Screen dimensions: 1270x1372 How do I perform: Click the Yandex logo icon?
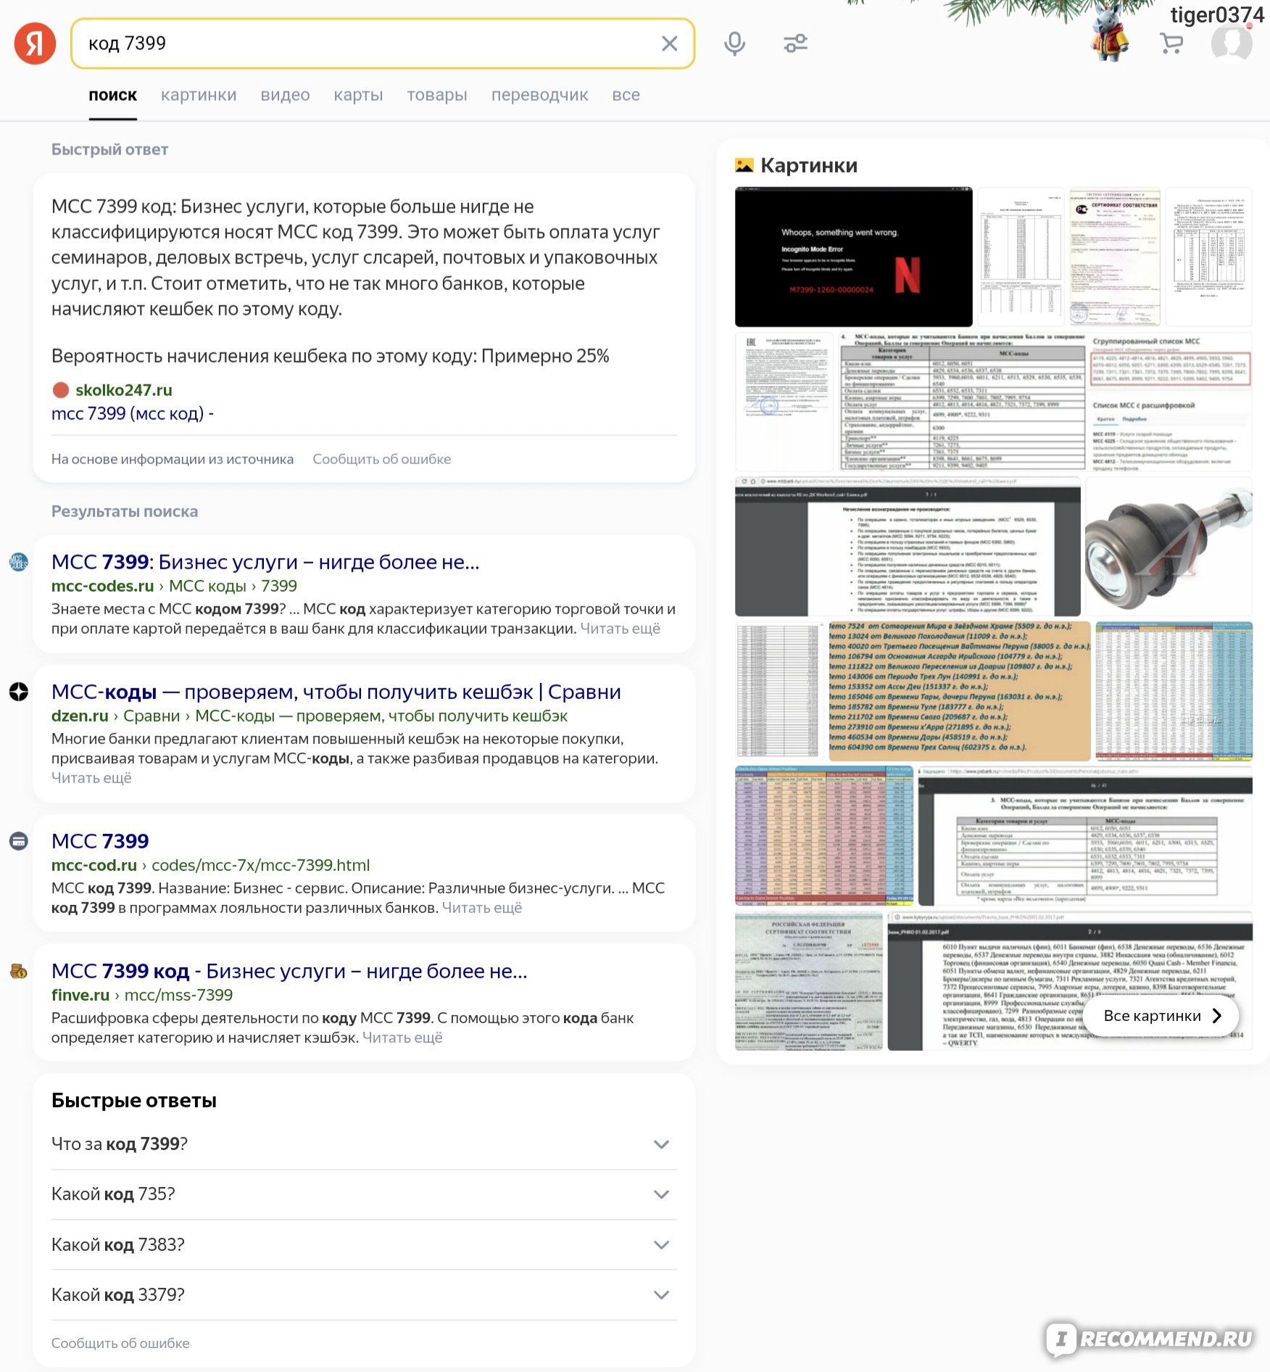[35, 44]
